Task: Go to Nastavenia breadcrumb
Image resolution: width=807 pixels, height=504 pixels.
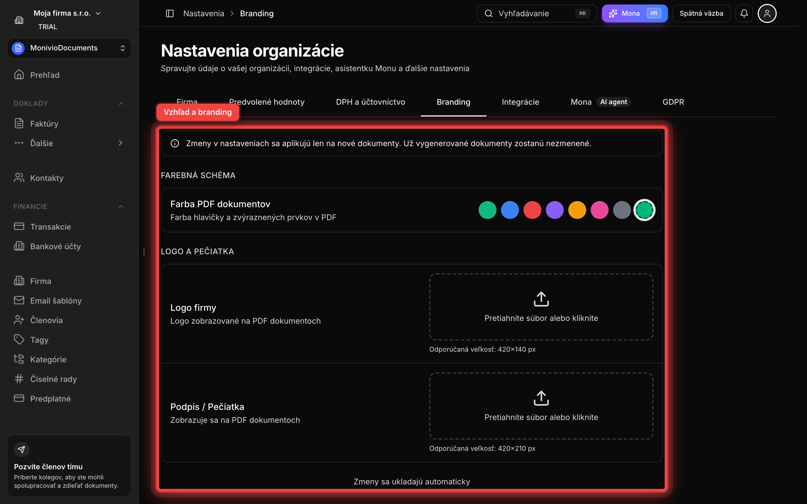Action: 204,13
